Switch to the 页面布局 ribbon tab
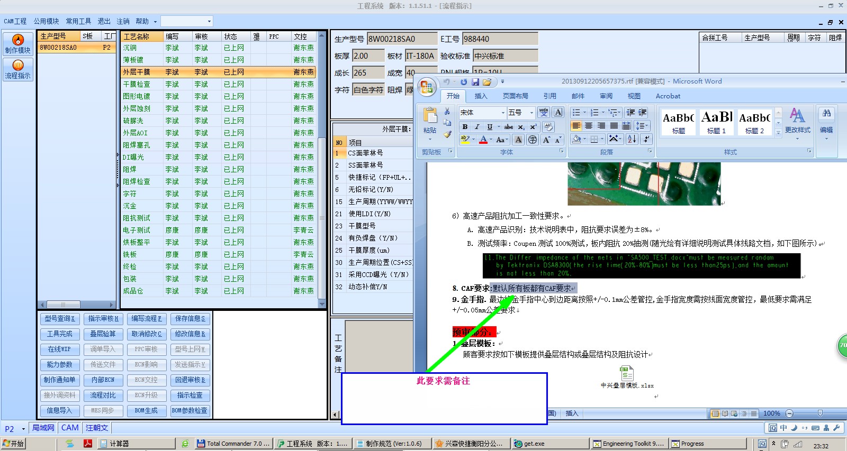Image resolution: width=847 pixels, height=451 pixels. (516, 96)
